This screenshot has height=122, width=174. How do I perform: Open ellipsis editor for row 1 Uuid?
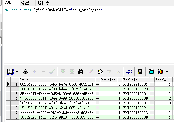(x=98, y=84)
